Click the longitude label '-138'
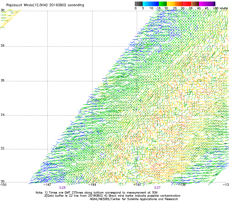The width and height of the screenshot is (229, 201). click(x=182, y=185)
